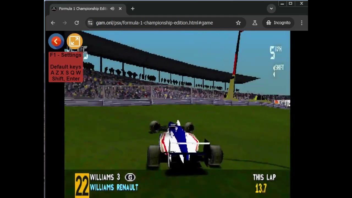Go back to the previous page

[x=53, y=23]
